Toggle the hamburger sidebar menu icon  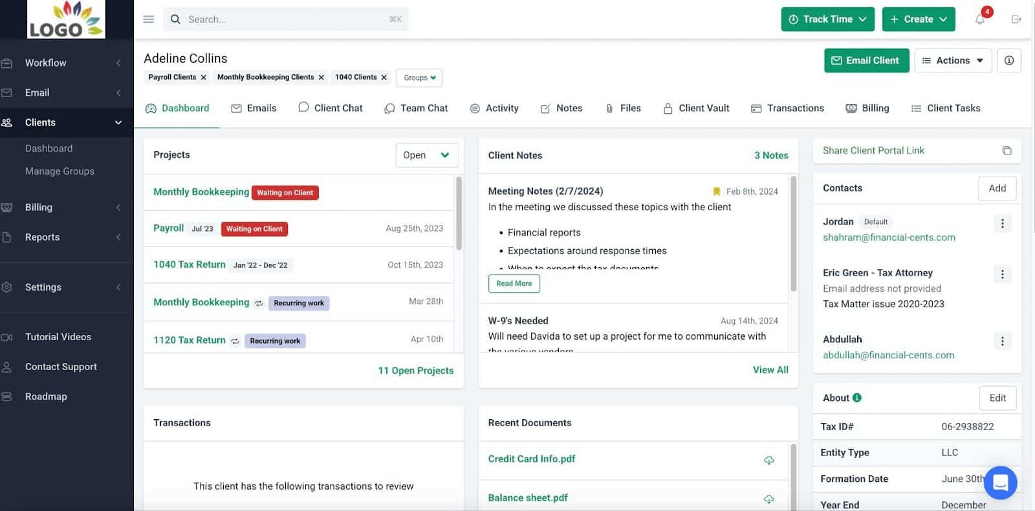(x=148, y=19)
